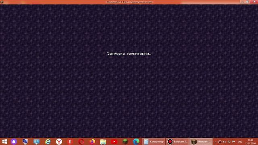Open the Action Center flag icon
Screen dimensions: 258x145
click(233, 141)
